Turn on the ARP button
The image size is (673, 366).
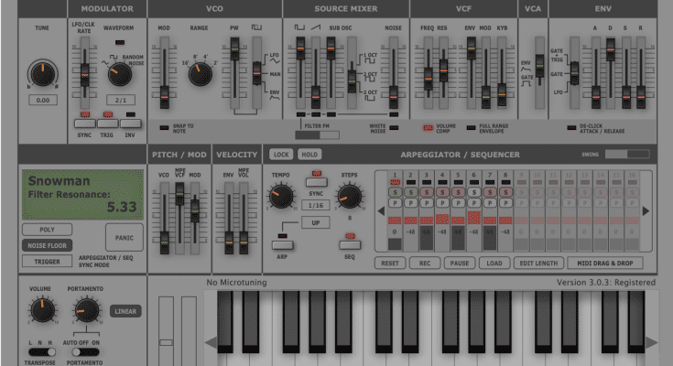click(x=283, y=244)
